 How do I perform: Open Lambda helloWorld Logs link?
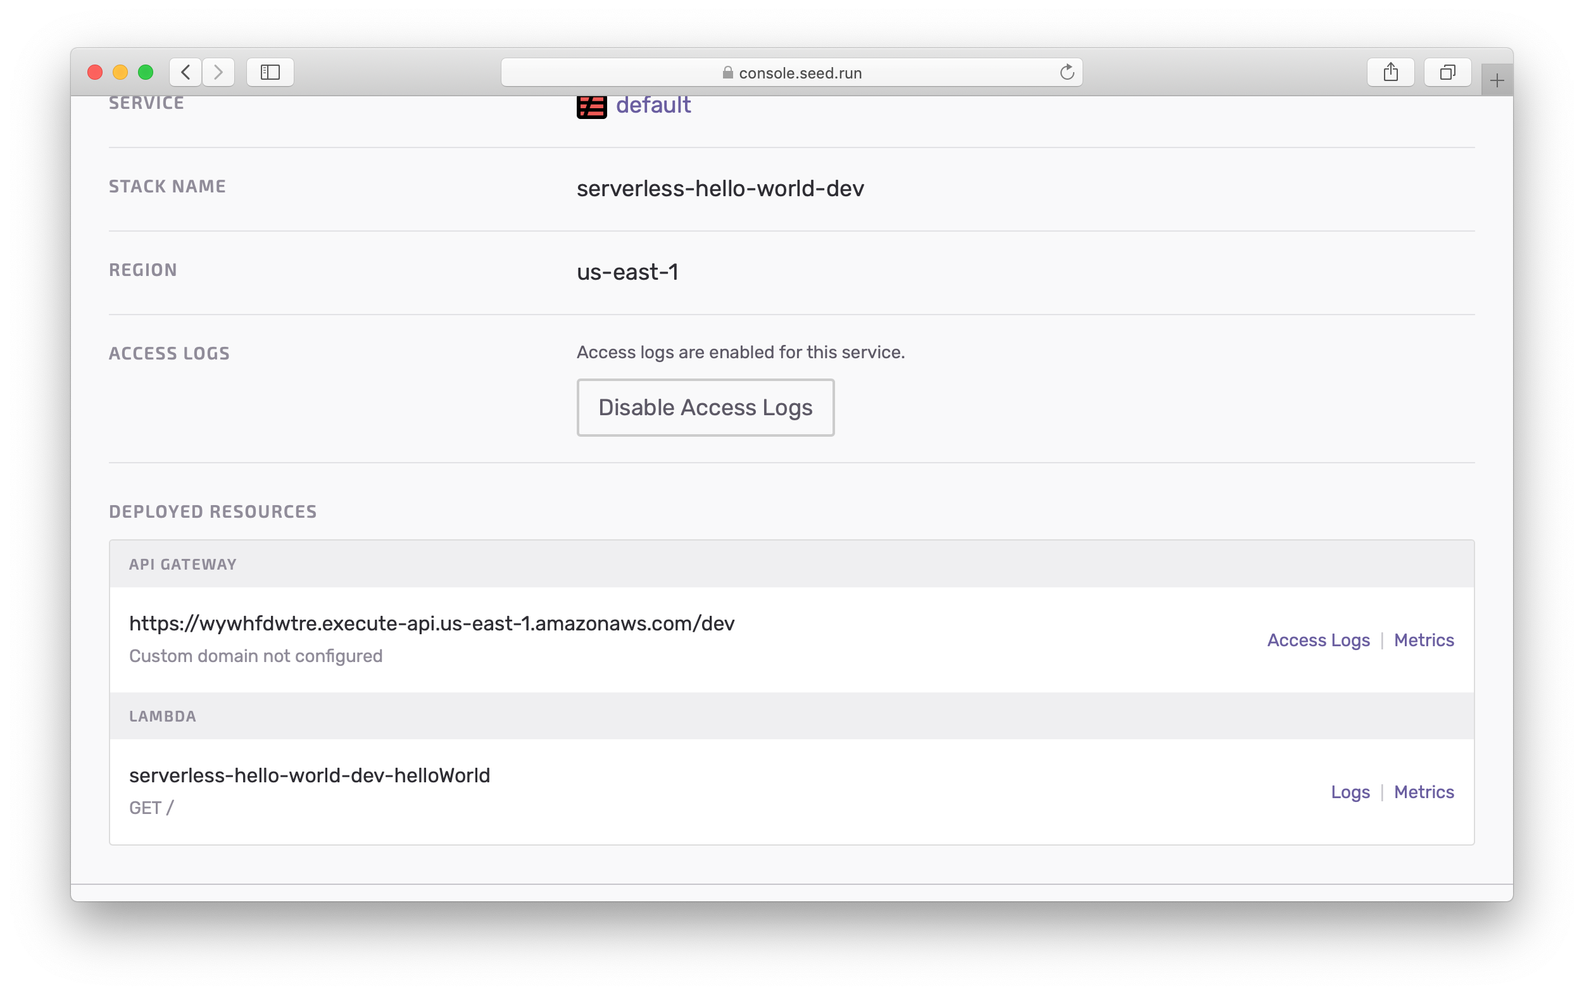tap(1350, 792)
